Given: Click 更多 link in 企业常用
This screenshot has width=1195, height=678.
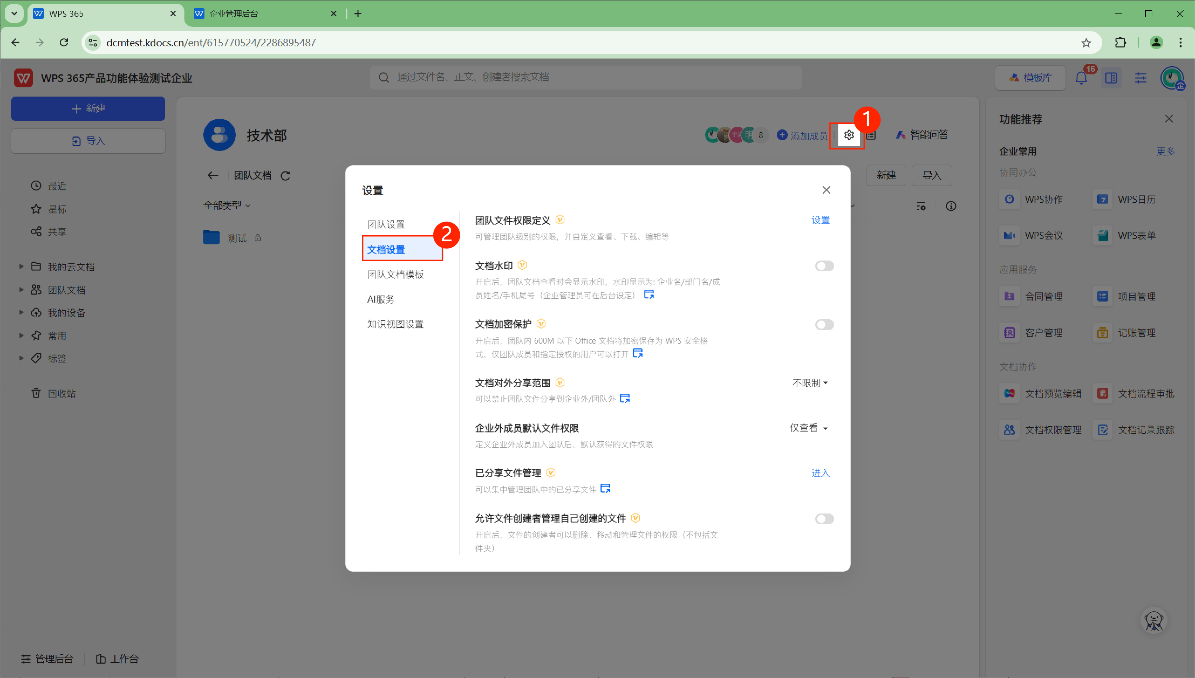Looking at the screenshot, I should click(1166, 151).
